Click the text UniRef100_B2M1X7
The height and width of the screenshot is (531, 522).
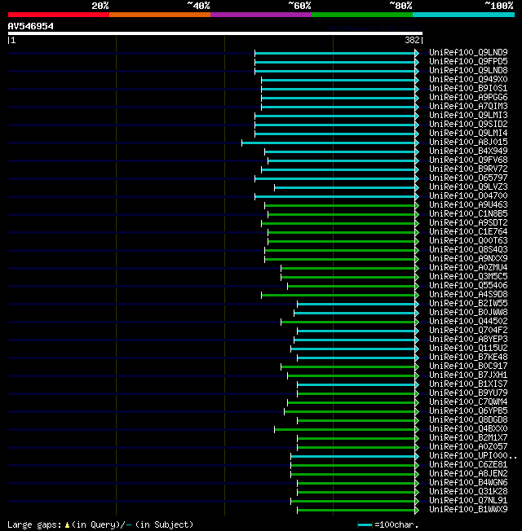click(x=468, y=438)
